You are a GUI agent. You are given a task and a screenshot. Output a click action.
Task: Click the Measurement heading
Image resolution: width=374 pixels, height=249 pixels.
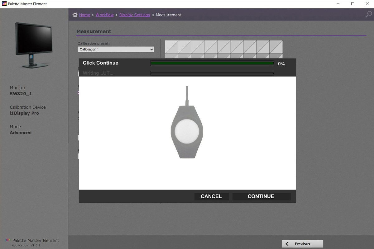point(94,31)
